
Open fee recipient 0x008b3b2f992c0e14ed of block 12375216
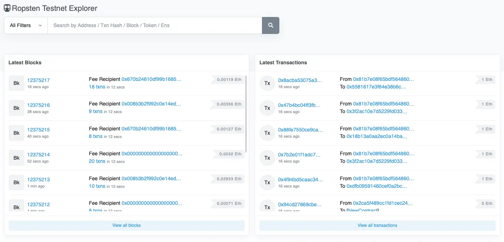tap(151, 104)
